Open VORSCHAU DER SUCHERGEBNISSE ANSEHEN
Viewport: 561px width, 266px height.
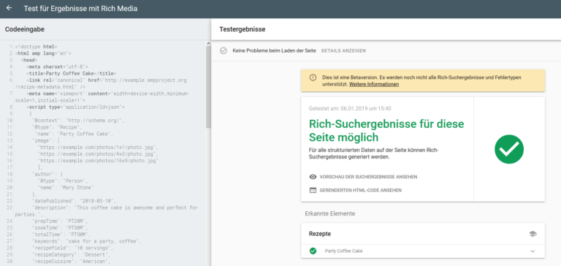(x=368, y=177)
